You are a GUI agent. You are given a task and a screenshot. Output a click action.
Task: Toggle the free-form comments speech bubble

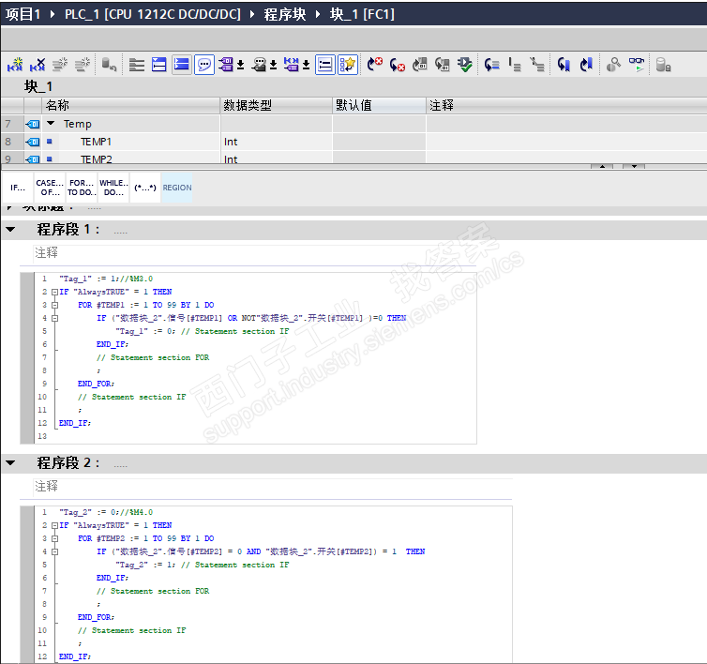204,65
